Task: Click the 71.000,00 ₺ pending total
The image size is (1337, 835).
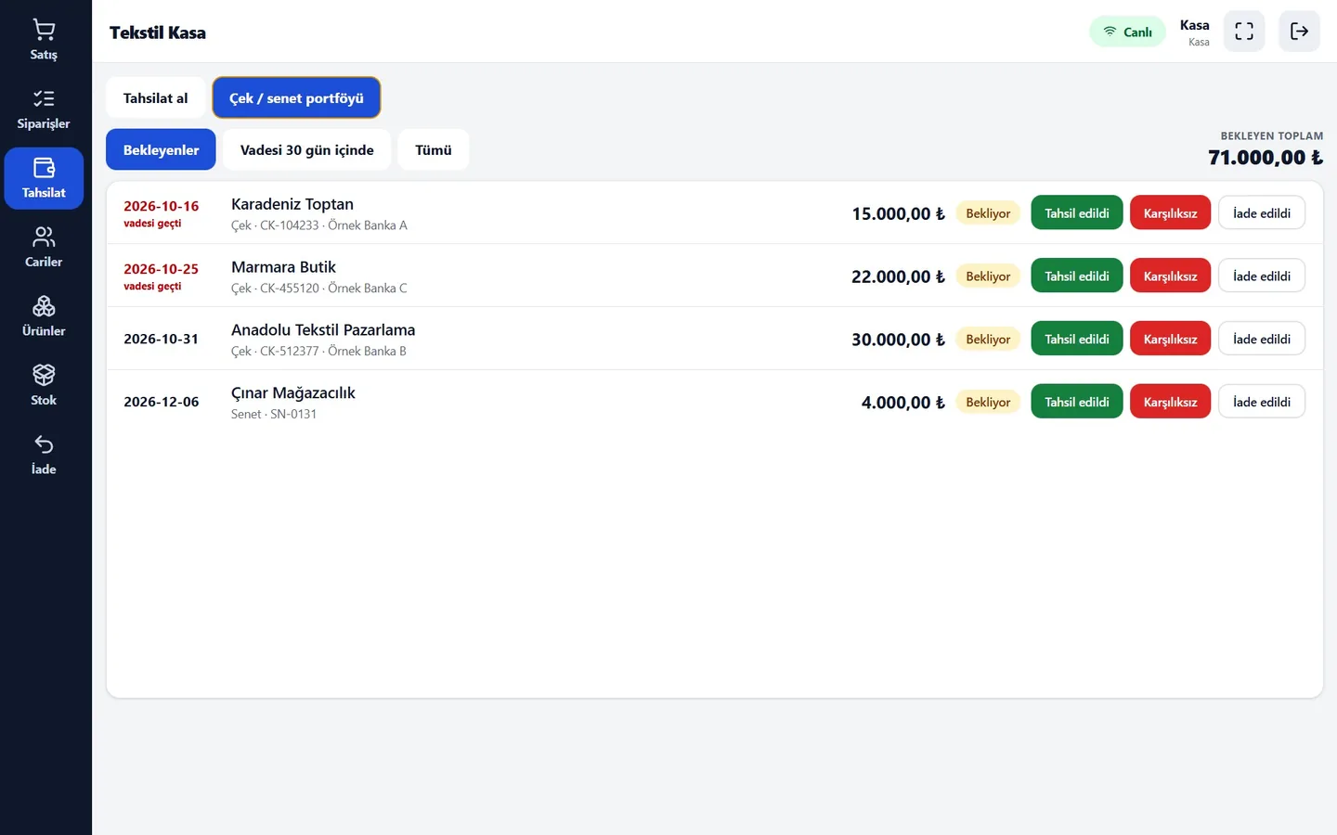Action: point(1266,158)
